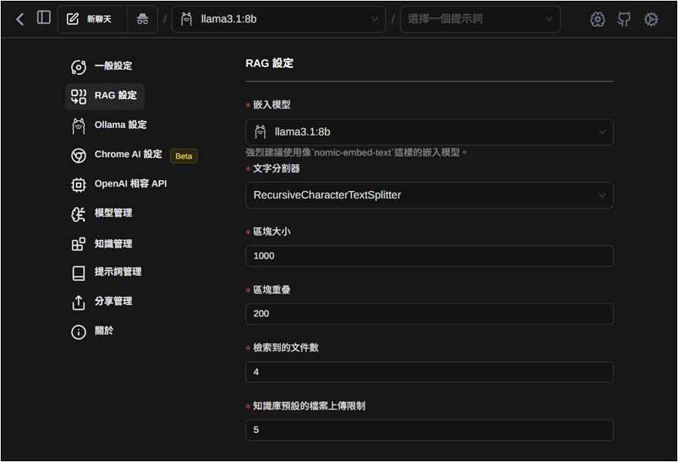Viewport: 678px width, 462px height.
Task: Click the share upload icon beside 分享管理
Action: click(79, 303)
